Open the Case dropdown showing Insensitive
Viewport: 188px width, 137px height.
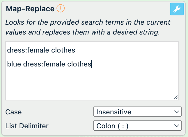[x=137, y=112]
